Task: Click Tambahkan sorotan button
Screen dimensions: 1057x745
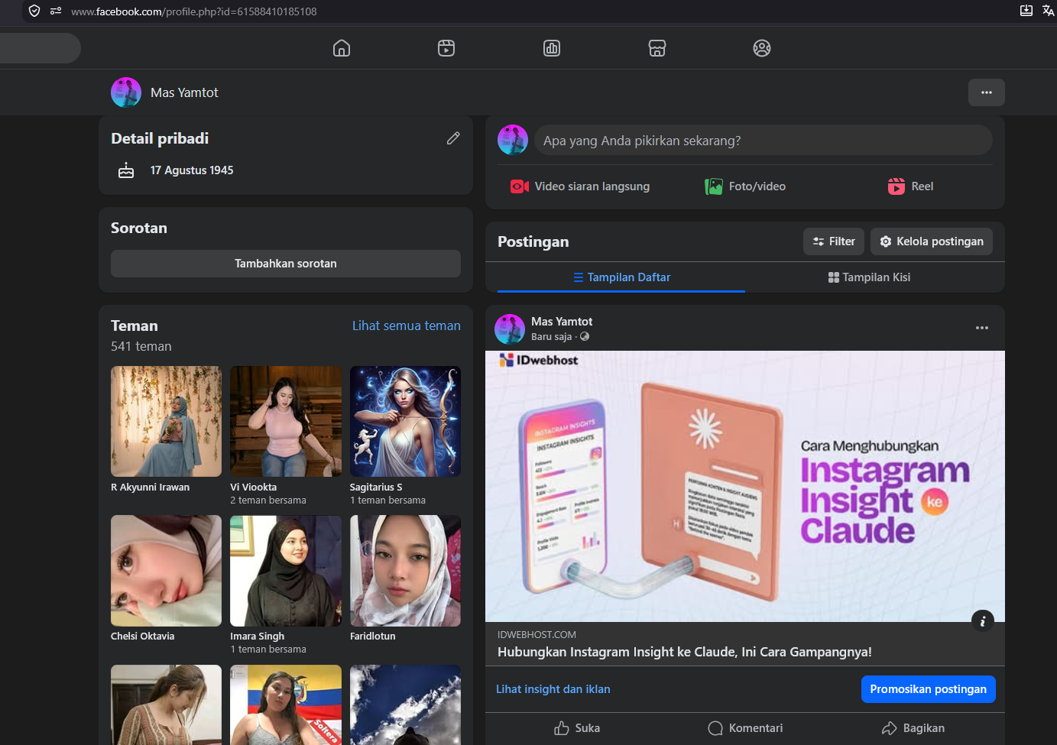Action: pos(286,264)
